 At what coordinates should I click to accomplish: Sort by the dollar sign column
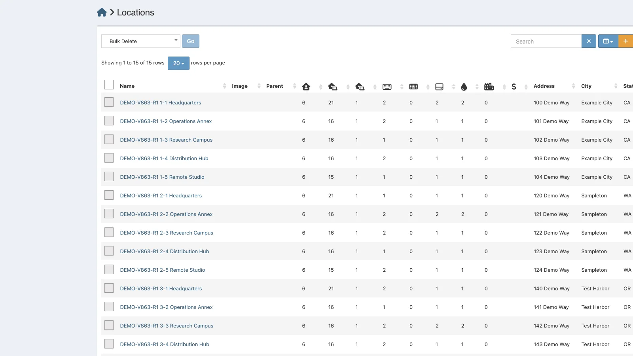point(514,87)
